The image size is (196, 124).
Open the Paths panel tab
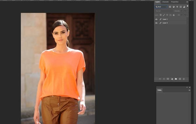[159, 90]
